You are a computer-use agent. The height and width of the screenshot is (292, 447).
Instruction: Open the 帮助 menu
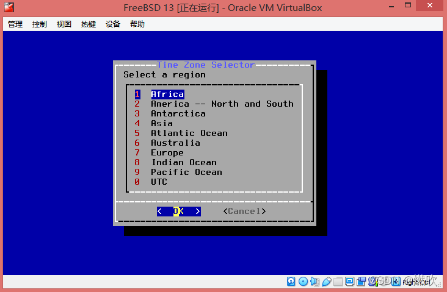[x=137, y=24]
